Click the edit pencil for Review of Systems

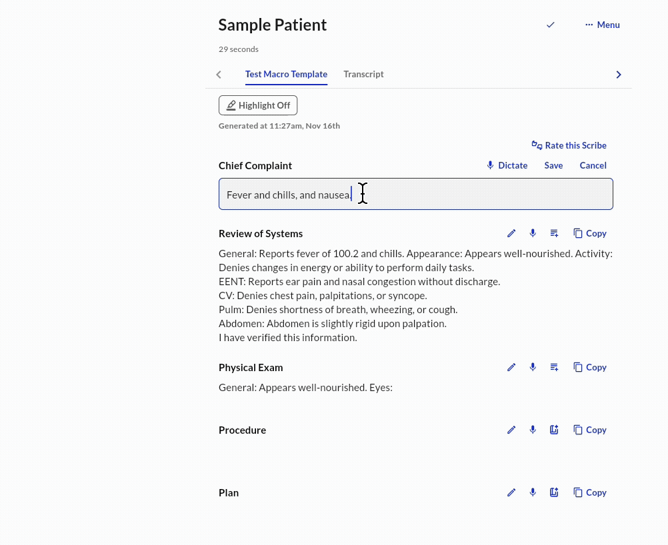(511, 233)
